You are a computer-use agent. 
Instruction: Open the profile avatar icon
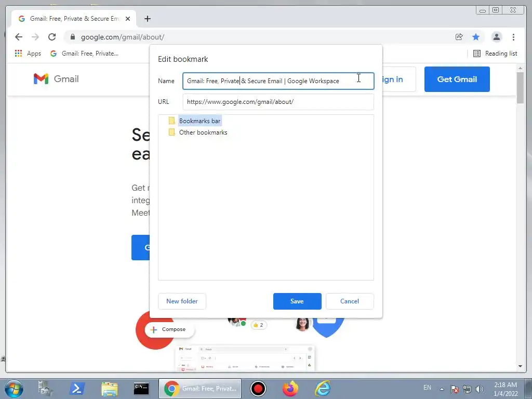click(x=496, y=37)
